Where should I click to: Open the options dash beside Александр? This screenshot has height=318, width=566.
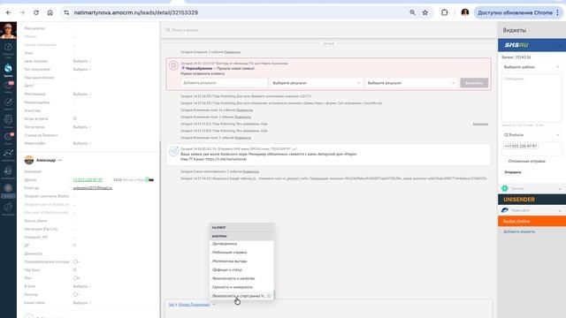[x=60, y=160]
